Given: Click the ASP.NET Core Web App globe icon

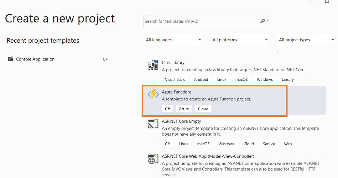Looking at the screenshot, I should pyautogui.click(x=153, y=159).
